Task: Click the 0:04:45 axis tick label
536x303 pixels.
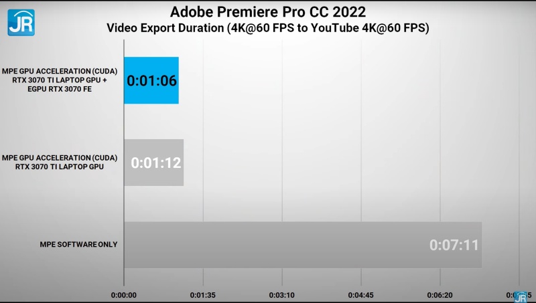Action: point(361,294)
